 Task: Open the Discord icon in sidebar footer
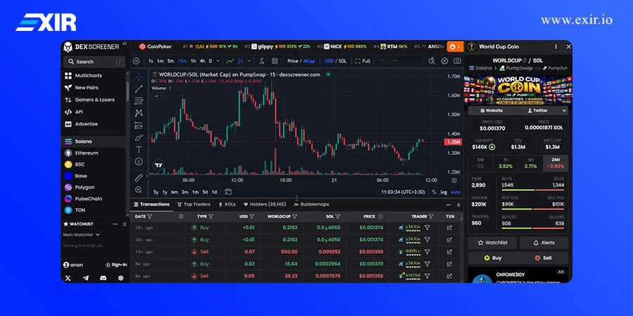pyautogui.click(x=103, y=277)
